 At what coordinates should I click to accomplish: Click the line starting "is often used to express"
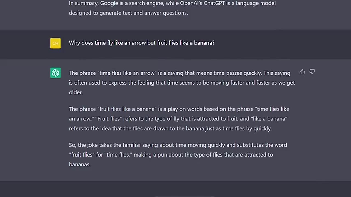182,83
